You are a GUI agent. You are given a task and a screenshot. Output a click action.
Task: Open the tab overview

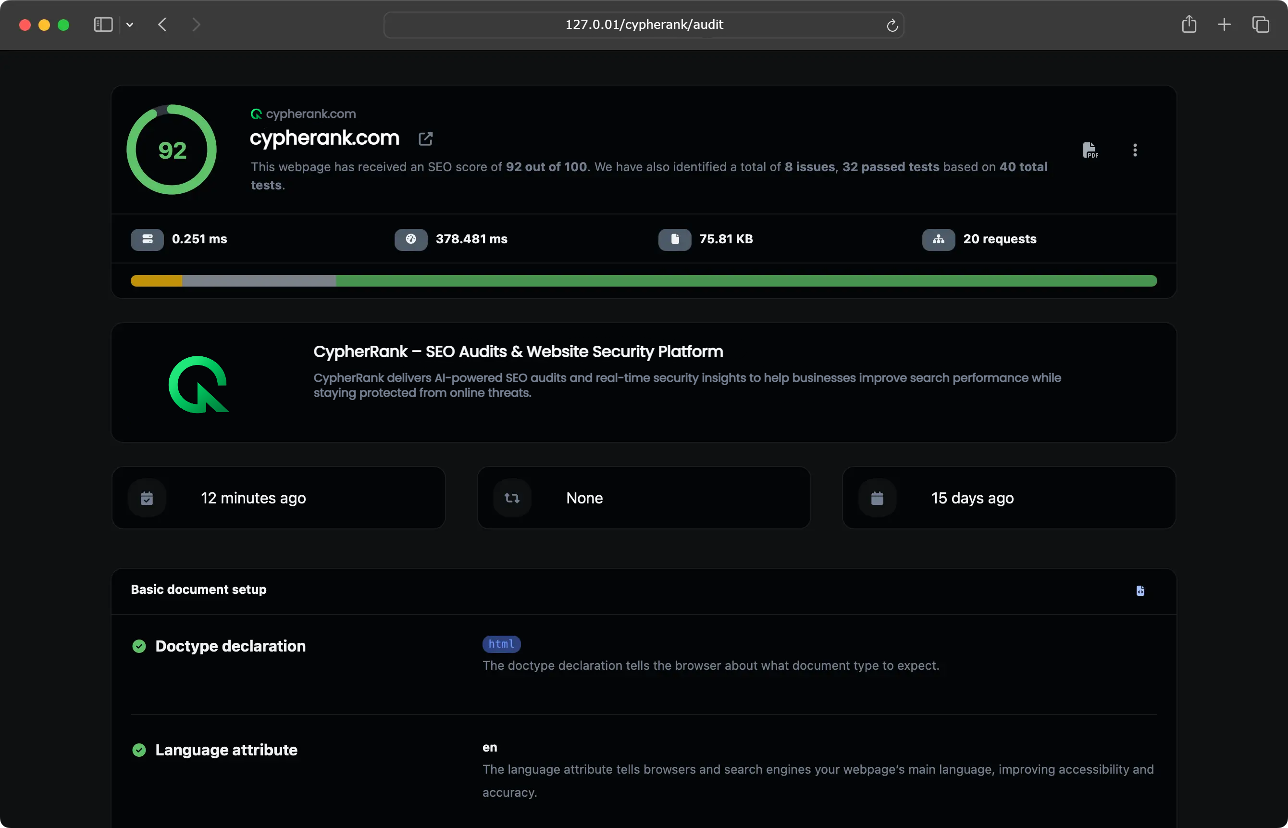pos(1261,24)
